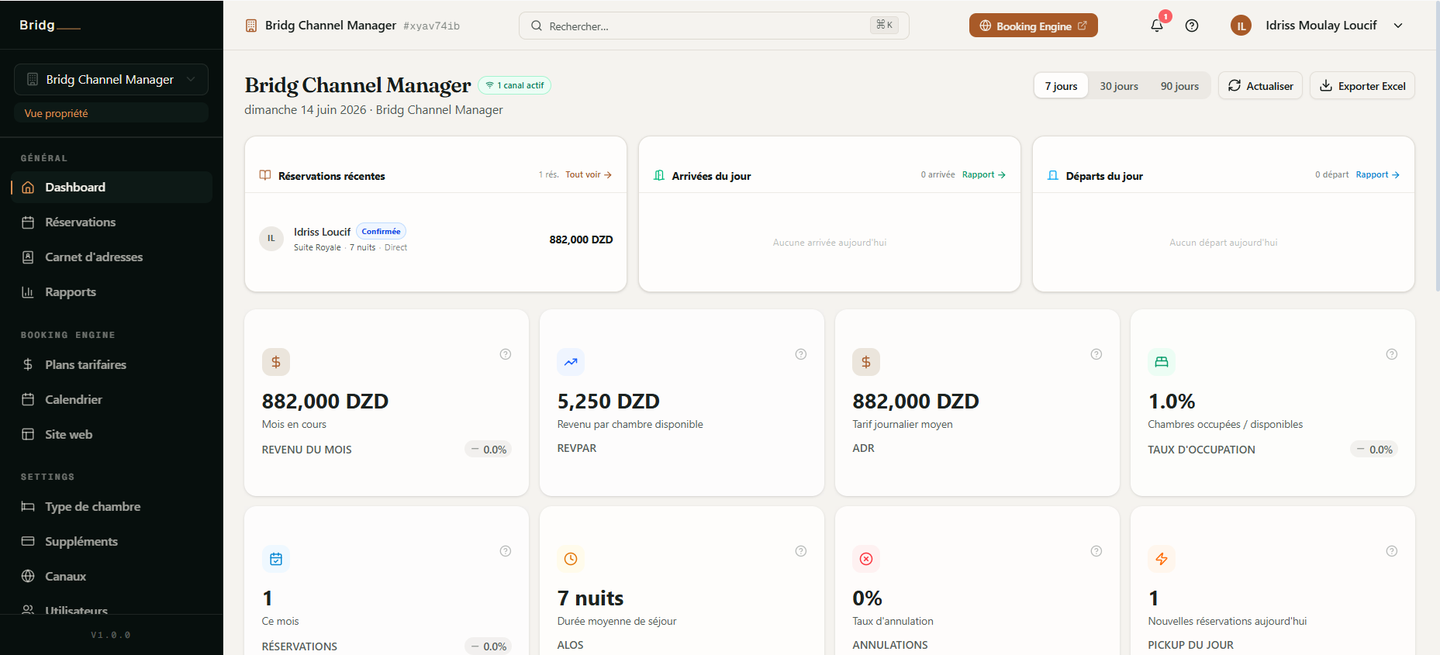Open Suppléments settings
This screenshot has height=655, width=1440.
(112, 542)
